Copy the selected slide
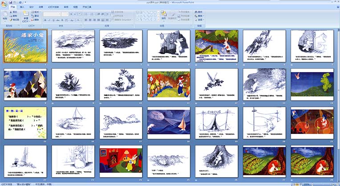340x186 pixels. pyautogui.click(x=13, y=16)
